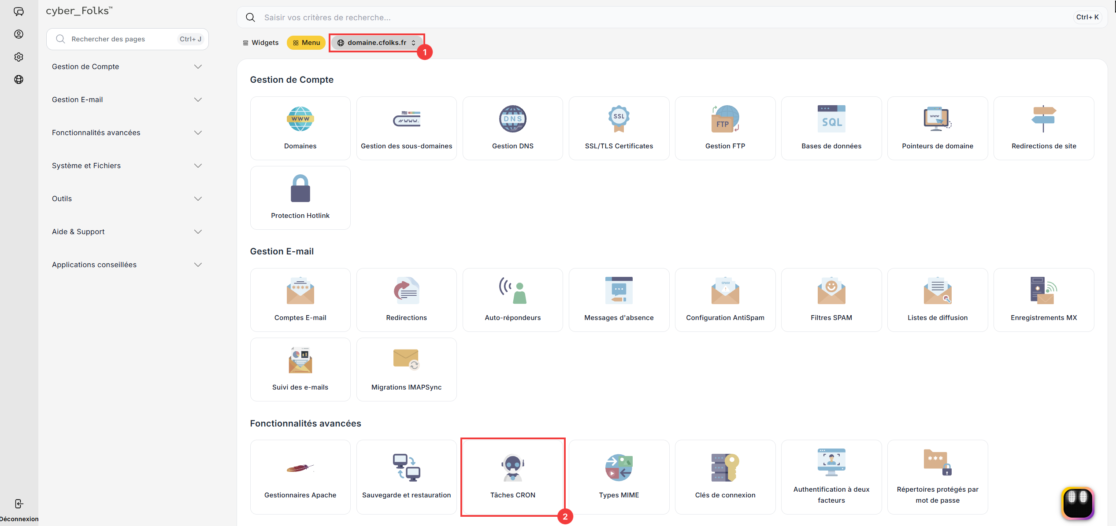Open Enregistrements MX tile
Image resolution: width=1116 pixels, height=526 pixels.
tap(1043, 300)
